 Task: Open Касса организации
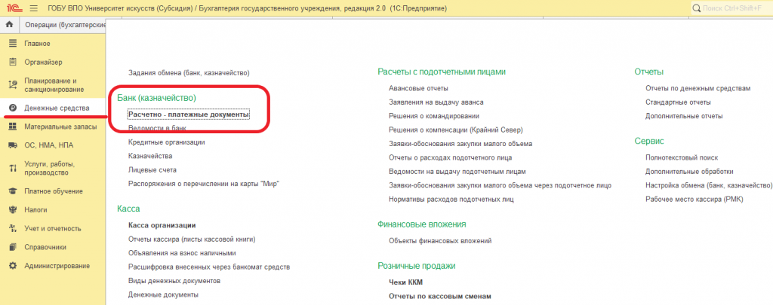coord(162,225)
